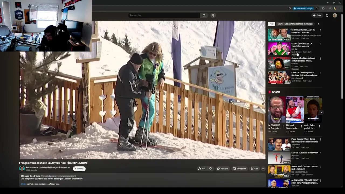
Task: Click the #prank hashtag
Action: pos(73,176)
